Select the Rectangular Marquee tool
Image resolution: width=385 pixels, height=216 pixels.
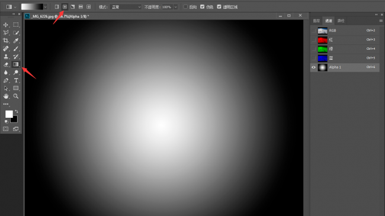click(x=16, y=25)
